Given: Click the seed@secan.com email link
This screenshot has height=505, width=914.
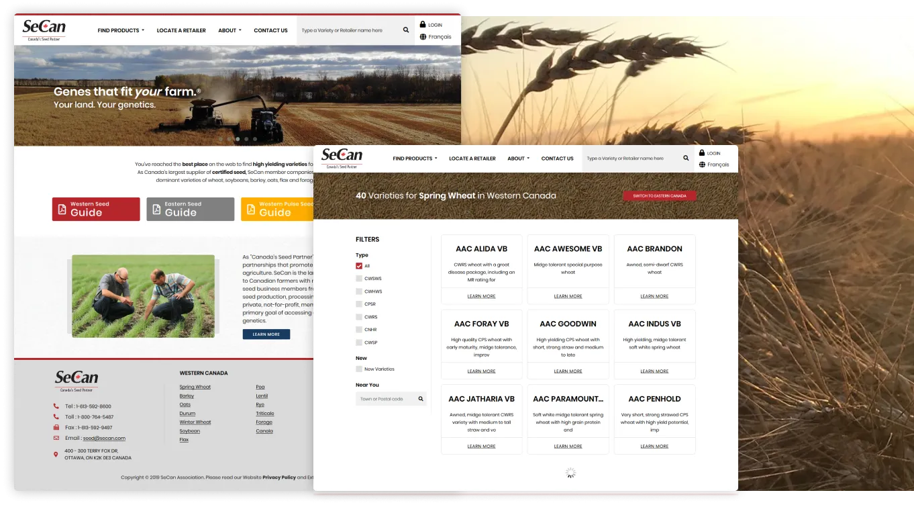Looking at the screenshot, I should click(104, 439).
